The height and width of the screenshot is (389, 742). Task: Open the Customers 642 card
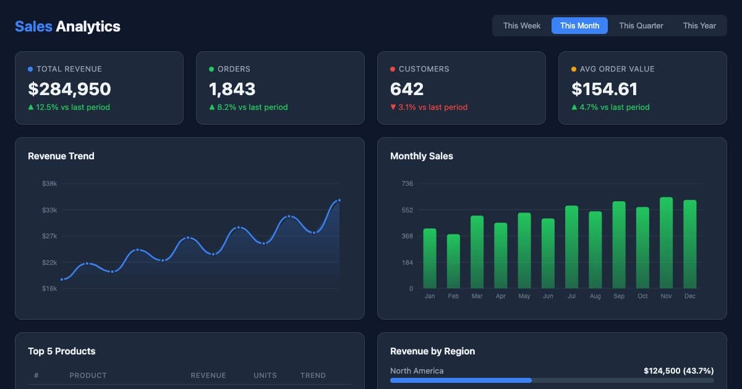[461, 88]
